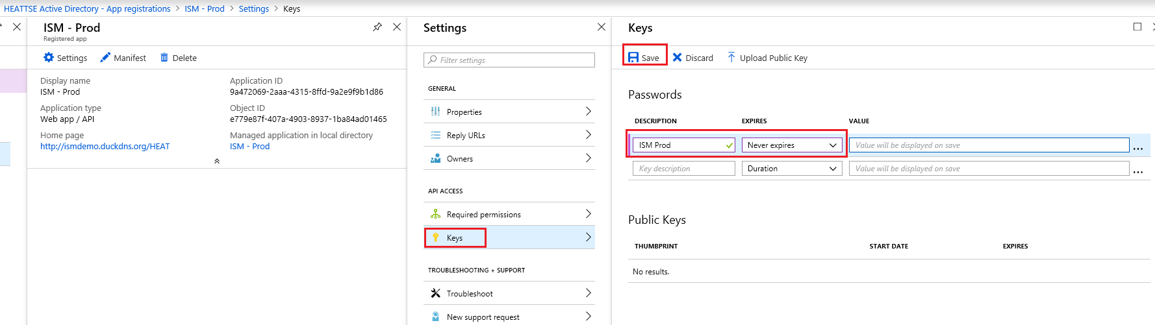Select Keys in Settings list

454,238
